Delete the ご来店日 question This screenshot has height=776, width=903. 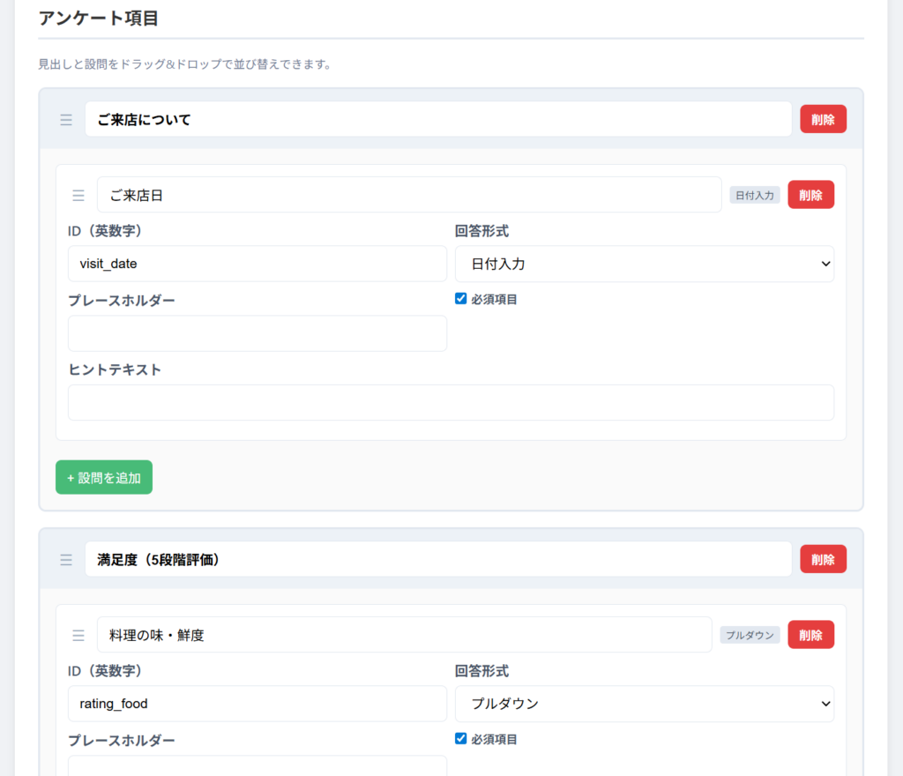click(810, 195)
